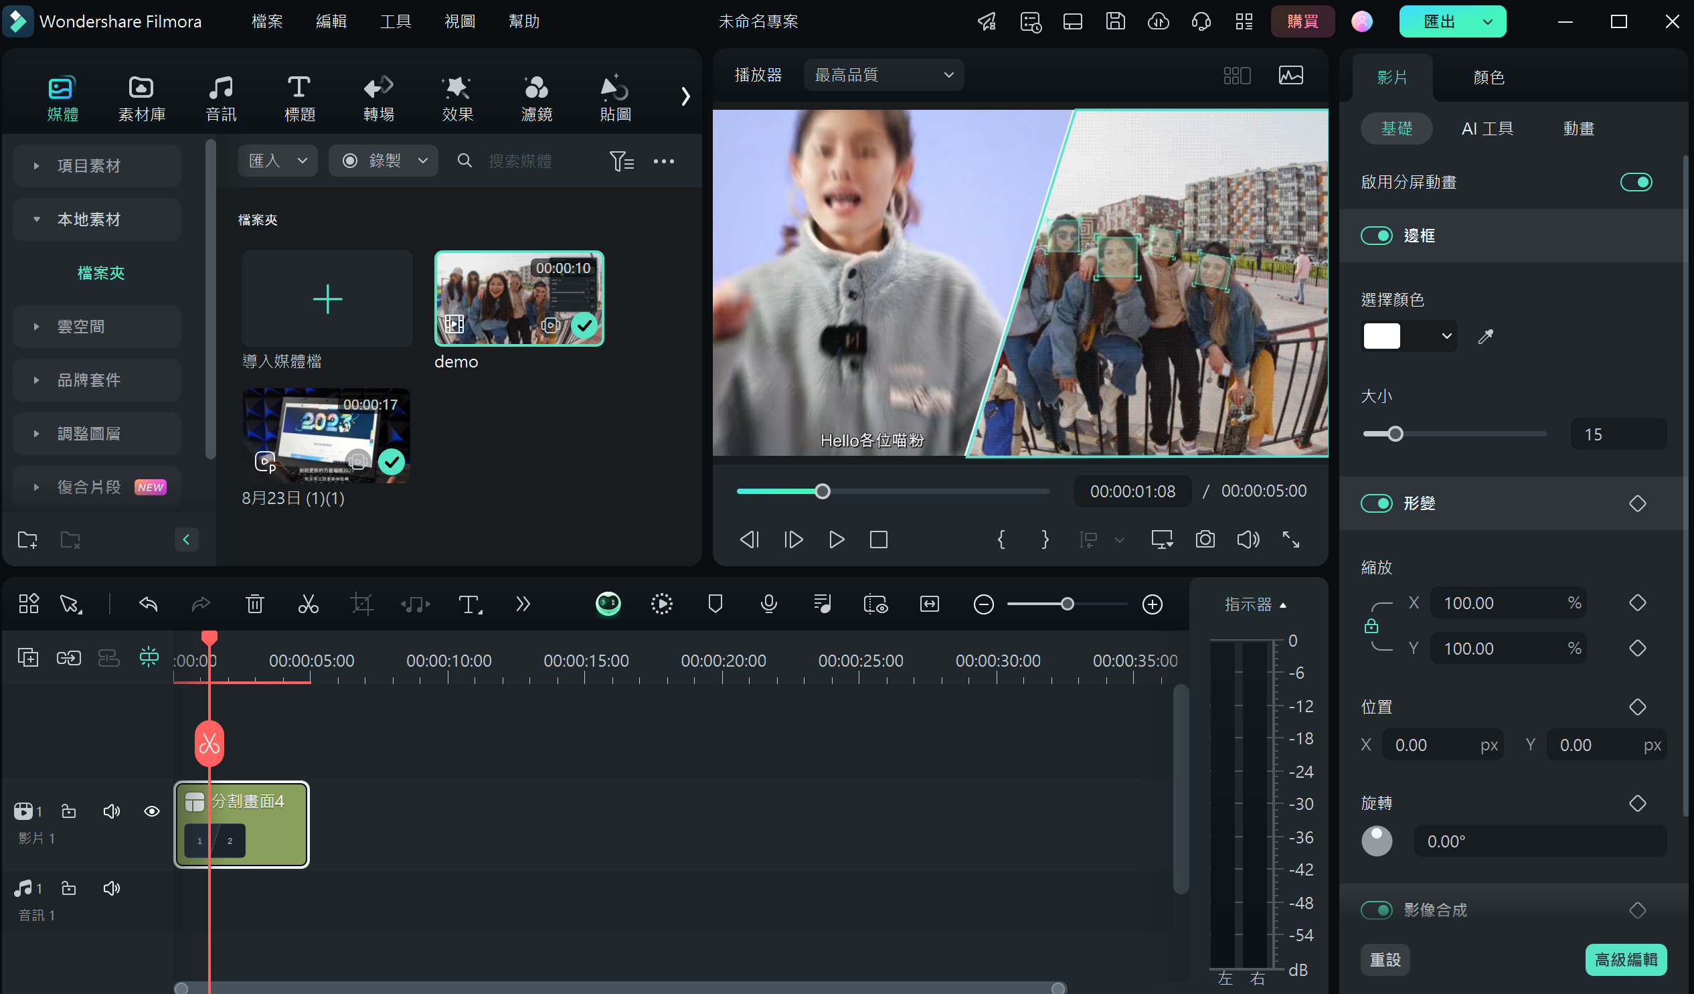Open the 檔案 file menu
This screenshot has height=994, width=1694.
coord(267,21)
